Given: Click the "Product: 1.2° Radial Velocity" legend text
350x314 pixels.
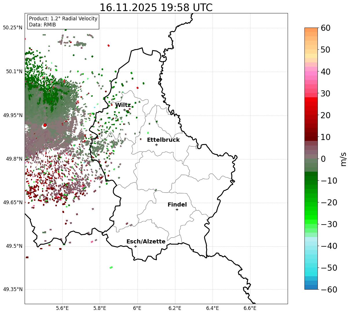Looking at the screenshot, I should click(x=63, y=19).
